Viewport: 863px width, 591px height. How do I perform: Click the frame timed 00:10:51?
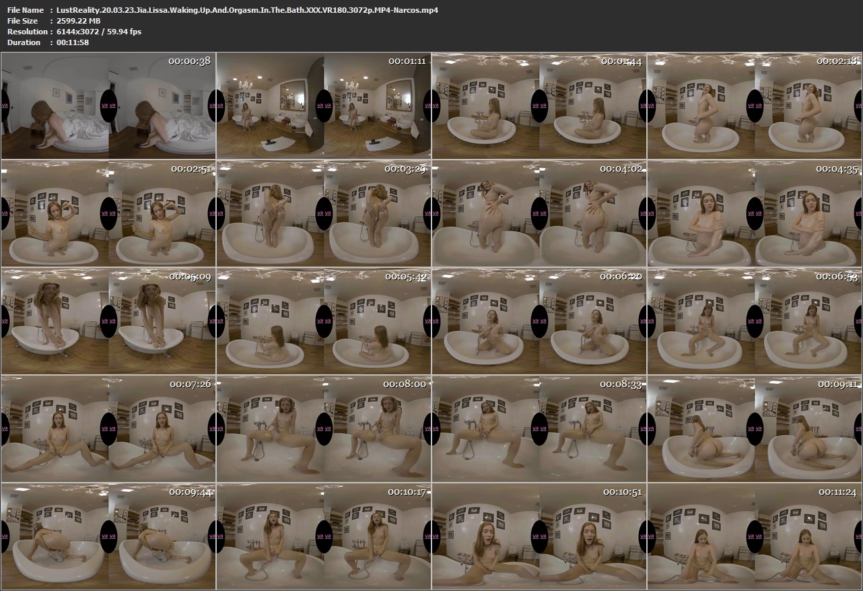tap(539, 536)
